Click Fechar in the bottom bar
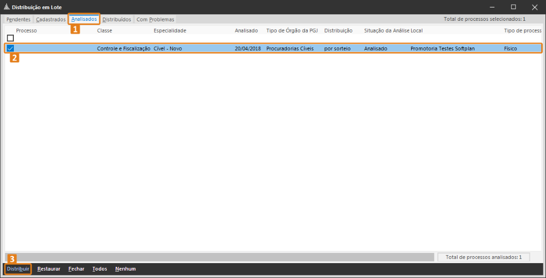The width and height of the screenshot is (546, 278). 76,269
